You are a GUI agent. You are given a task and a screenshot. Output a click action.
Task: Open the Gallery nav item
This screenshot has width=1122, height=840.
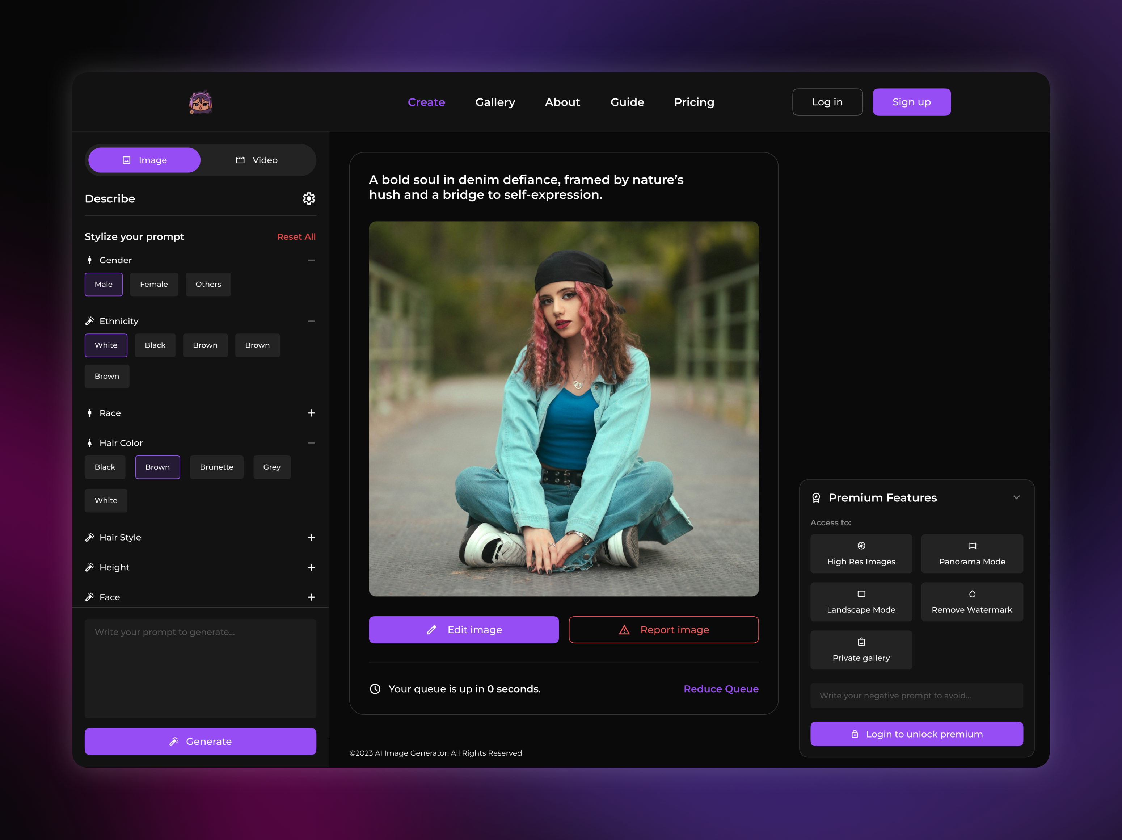pyautogui.click(x=494, y=102)
